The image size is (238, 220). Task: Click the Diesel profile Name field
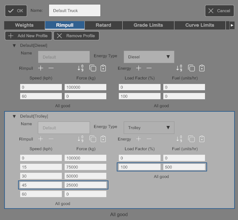pos(64,57)
